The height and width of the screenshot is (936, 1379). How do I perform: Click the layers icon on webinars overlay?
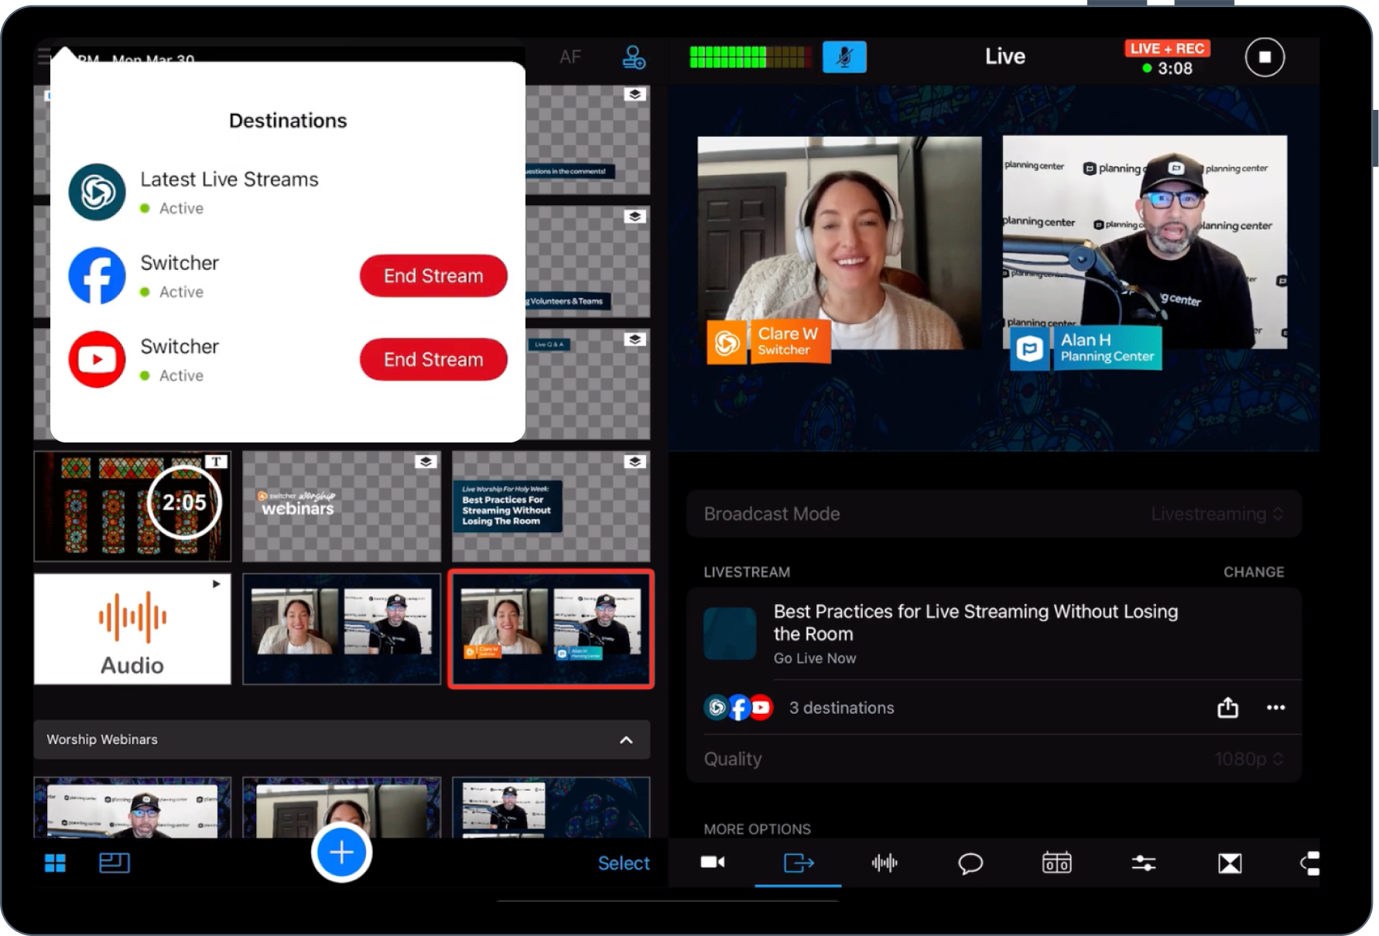click(x=426, y=462)
